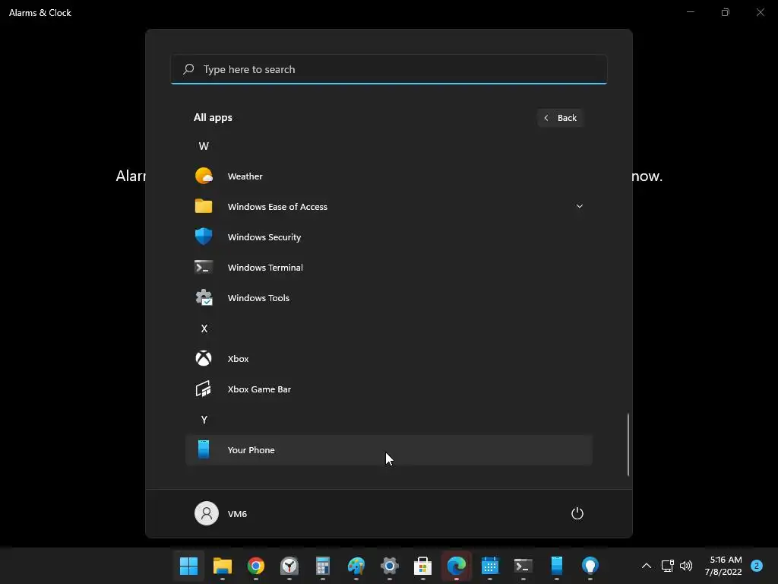Click the Type here to search box
778x584 pixels.
pos(388,69)
